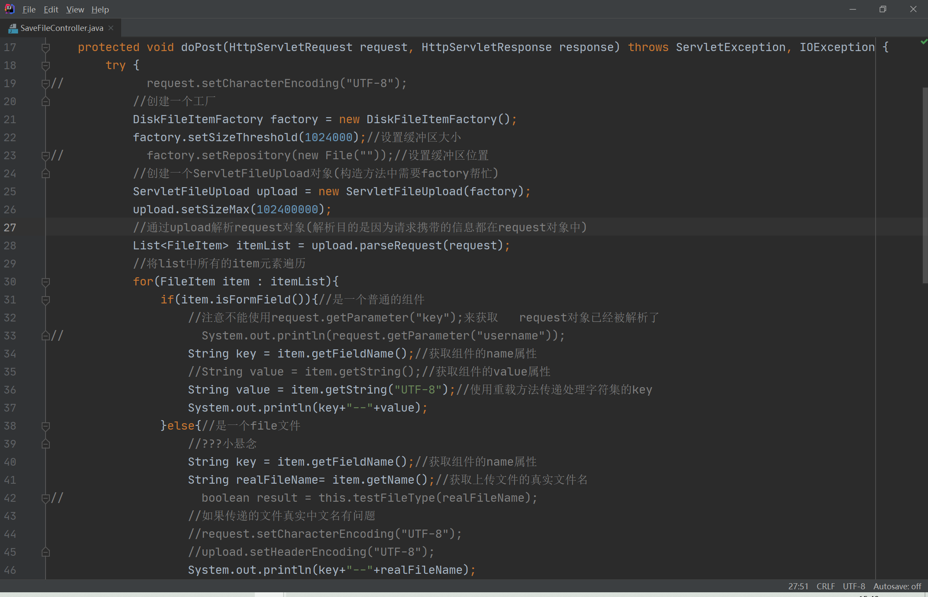Click the Autosave: off status entry
The image size is (928, 597).
(897, 586)
